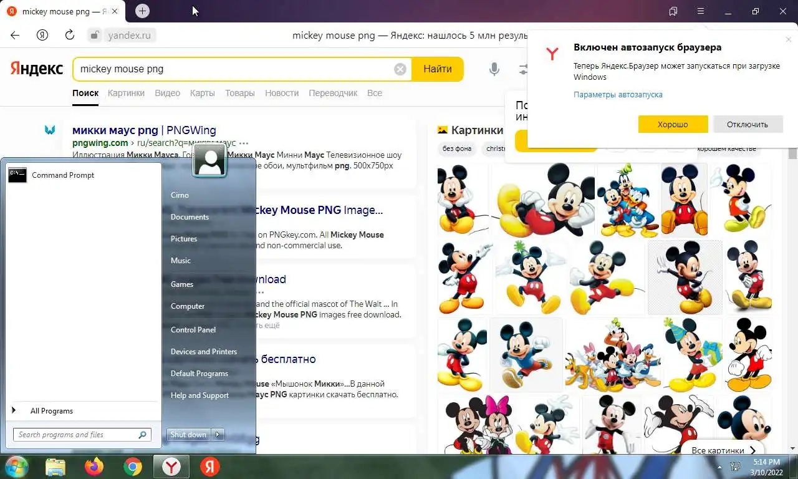Expand All Programs list
This screenshot has height=479, width=798.
tap(84, 411)
